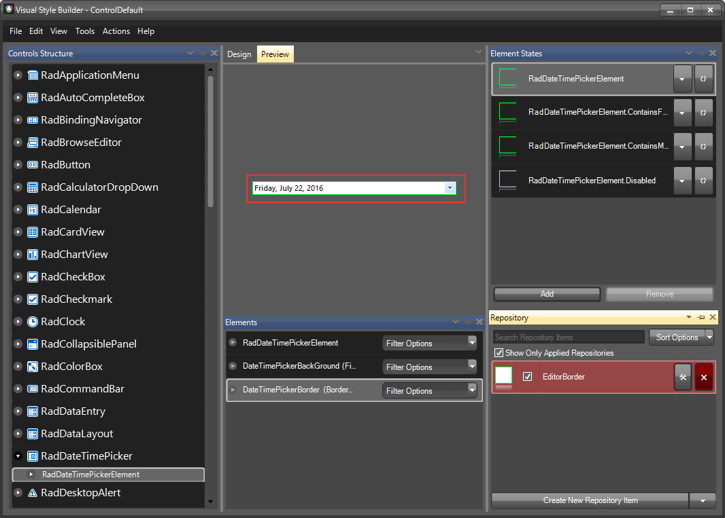Image resolution: width=725 pixels, height=518 pixels.
Task: Click the red X icon to remove EditorBorder
Action: (703, 377)
